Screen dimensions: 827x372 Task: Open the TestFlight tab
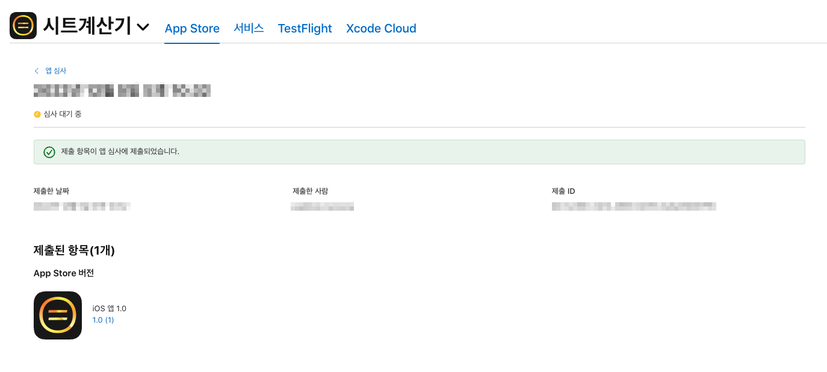[x=305, y=28]
